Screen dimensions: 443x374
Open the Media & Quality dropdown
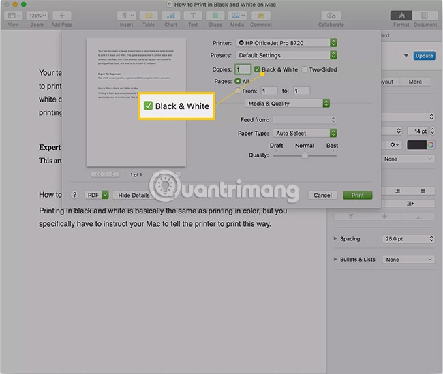click(288, 104)
